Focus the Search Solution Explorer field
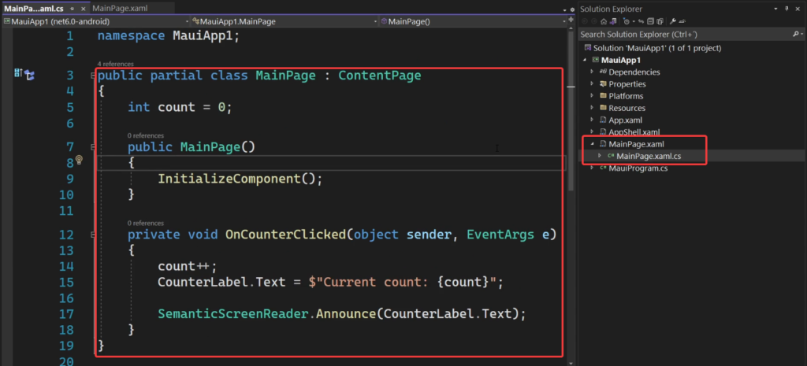This screenshot has width=807, height=366. (685, 35)
